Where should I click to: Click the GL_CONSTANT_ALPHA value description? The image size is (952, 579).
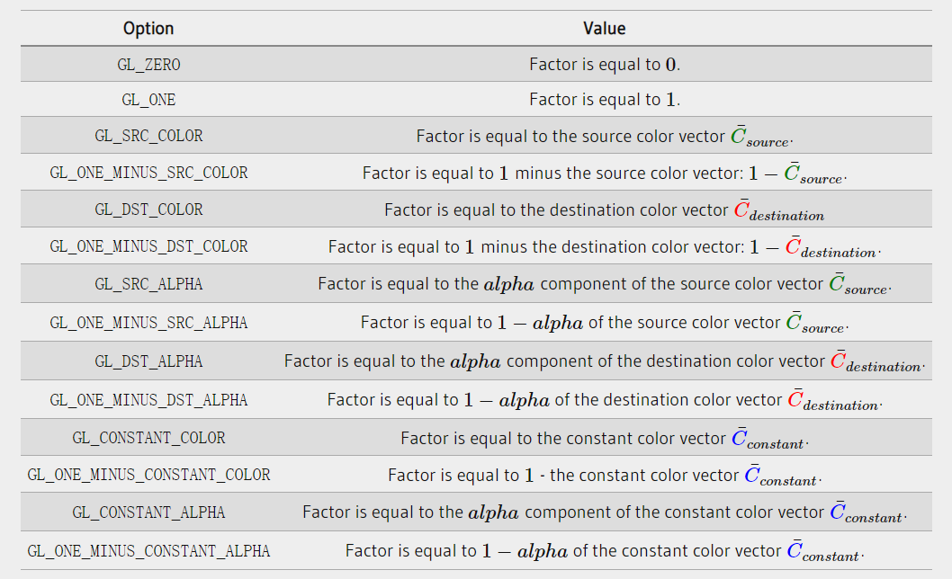pyautogui.click(x=605, y=512)
